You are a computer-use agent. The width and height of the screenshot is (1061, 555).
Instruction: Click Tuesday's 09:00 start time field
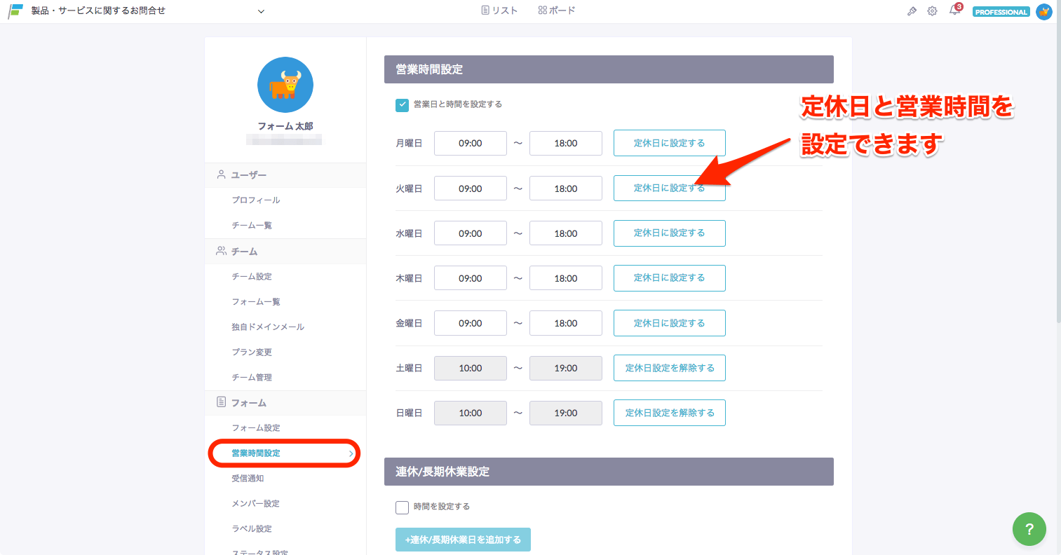coord(470,188)
